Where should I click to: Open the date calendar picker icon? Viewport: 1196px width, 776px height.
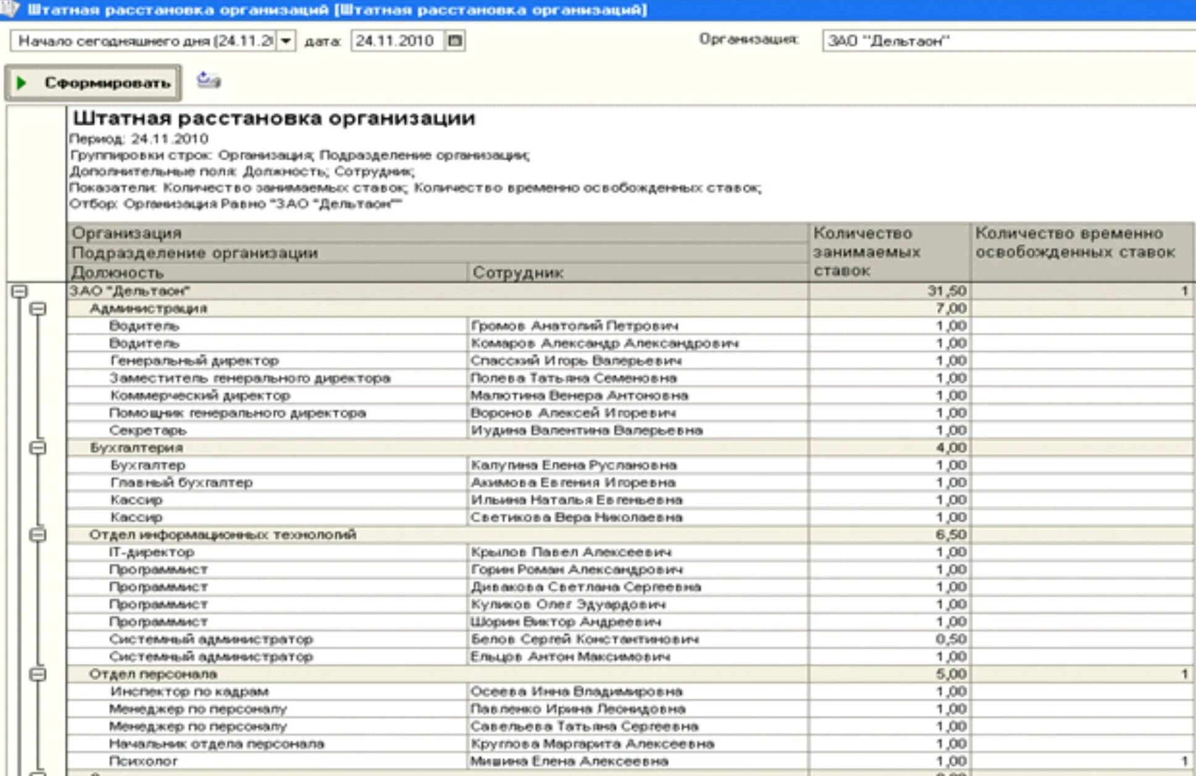pyautogui.click(x=454, y=41)
